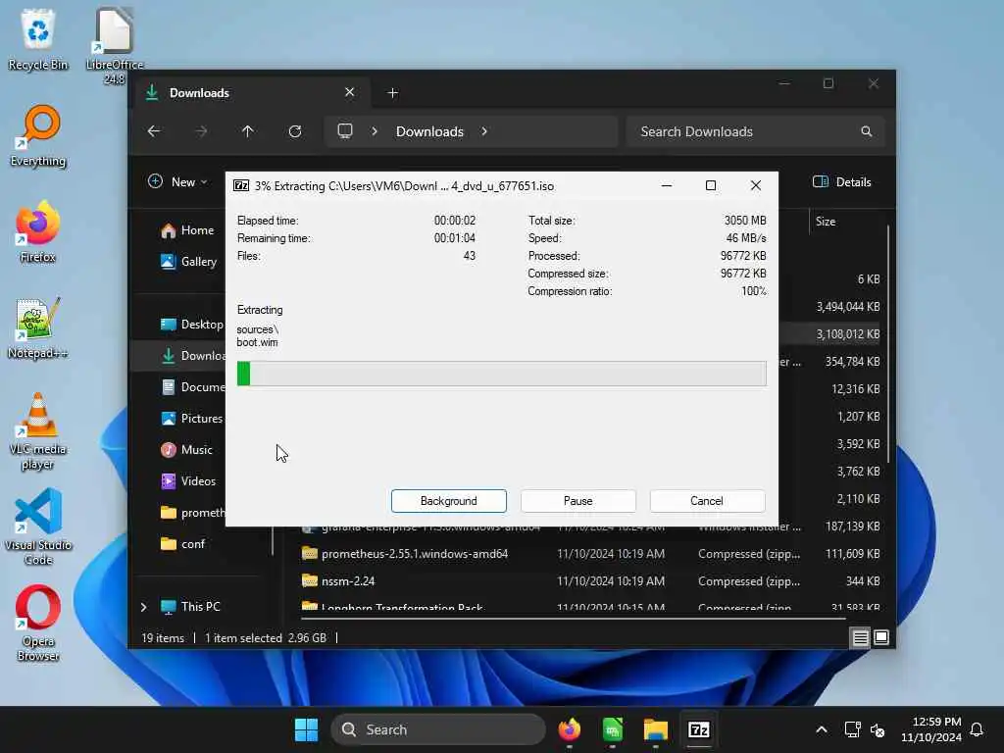The image size is (1004, 753).
Task: Launch VLC media player shortcut
Action: 38,431
